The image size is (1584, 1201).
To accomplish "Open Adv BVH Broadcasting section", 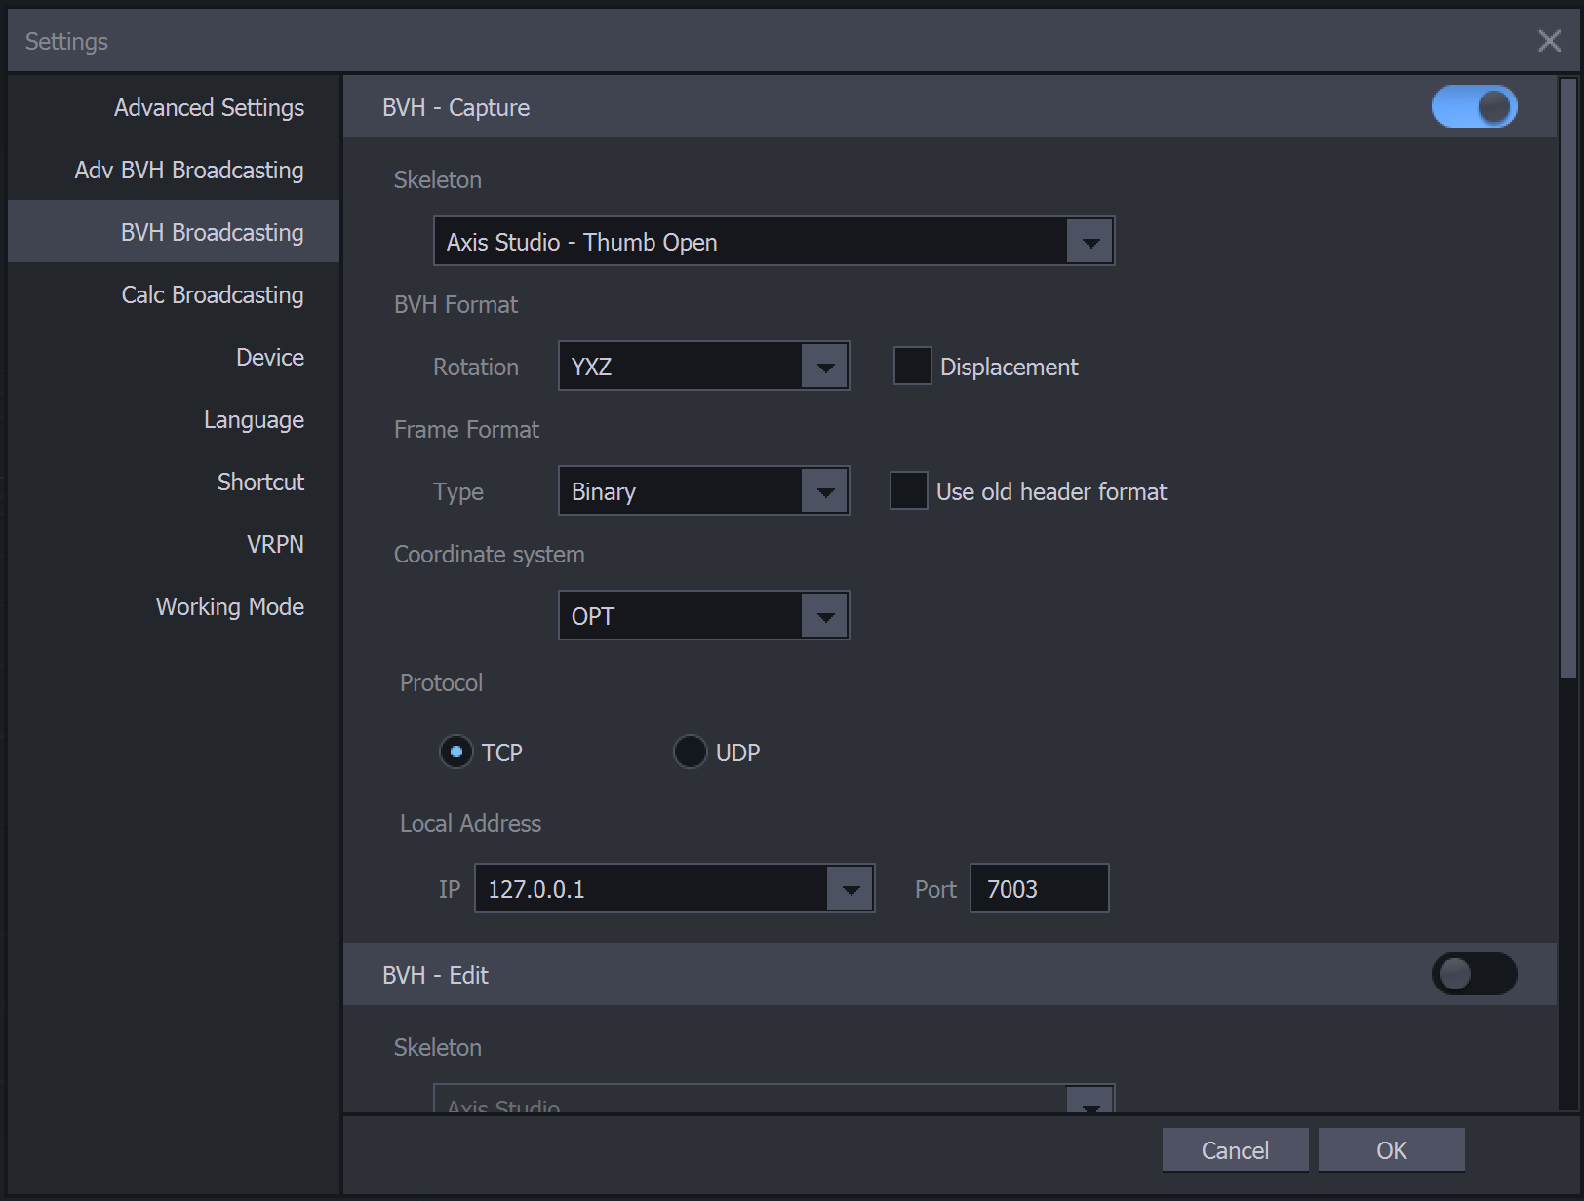I will (x=174, y=170).
